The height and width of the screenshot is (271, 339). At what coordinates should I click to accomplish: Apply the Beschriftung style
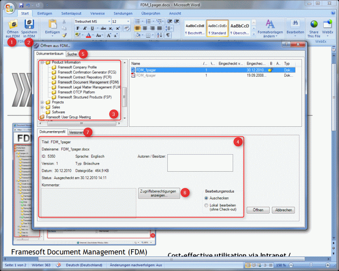pyautogui.click(x=195, y=28)
